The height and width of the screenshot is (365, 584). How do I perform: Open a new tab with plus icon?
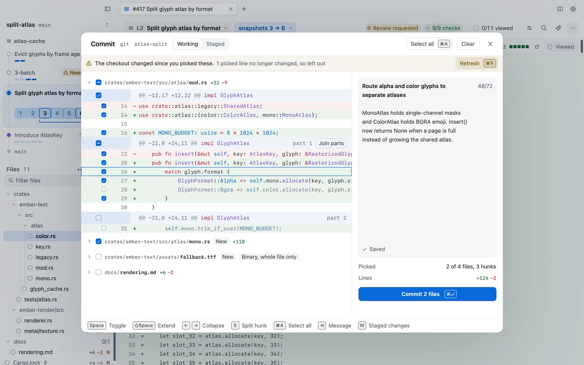pyautogui.click(x=244, y=9)
